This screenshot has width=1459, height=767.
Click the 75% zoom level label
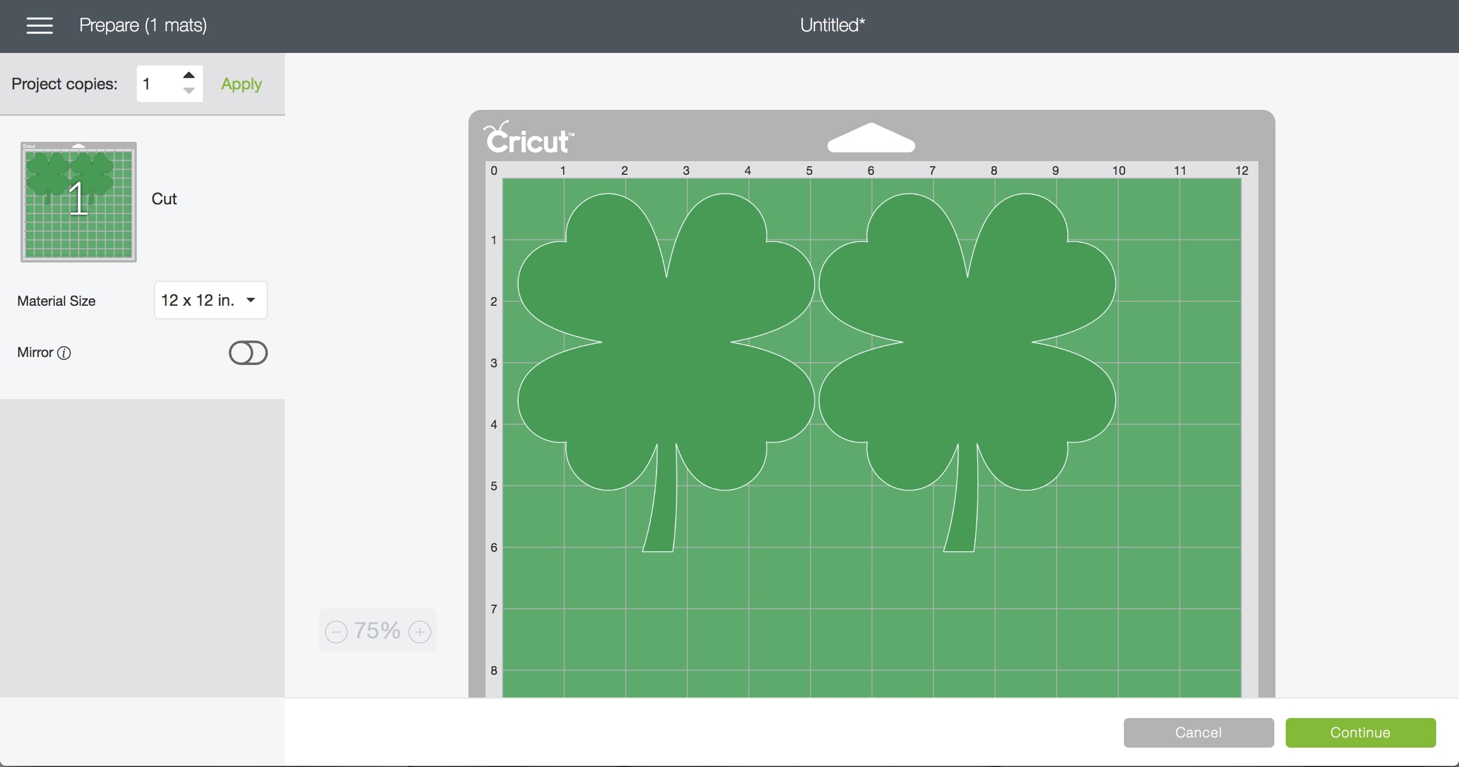[377, 631]
